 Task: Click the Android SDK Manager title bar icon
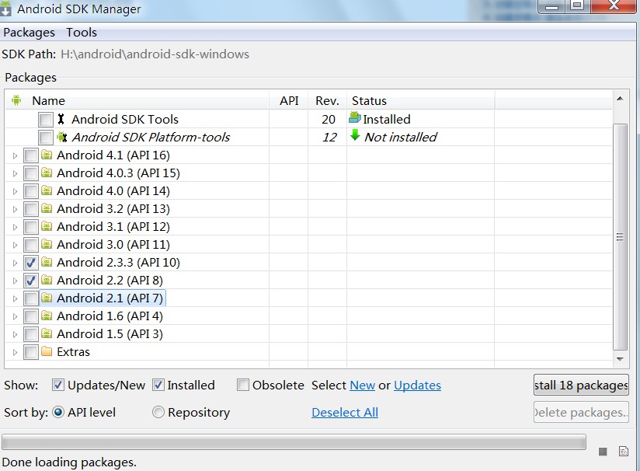click(x=5, y=9)
